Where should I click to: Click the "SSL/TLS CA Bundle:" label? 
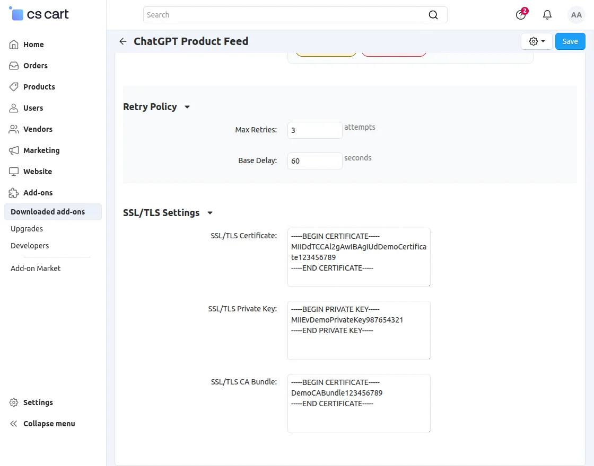(244, 382)
